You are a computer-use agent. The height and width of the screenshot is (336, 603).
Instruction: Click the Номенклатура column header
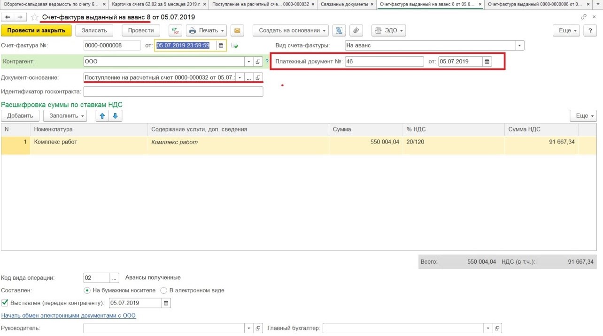pos(89,130)
